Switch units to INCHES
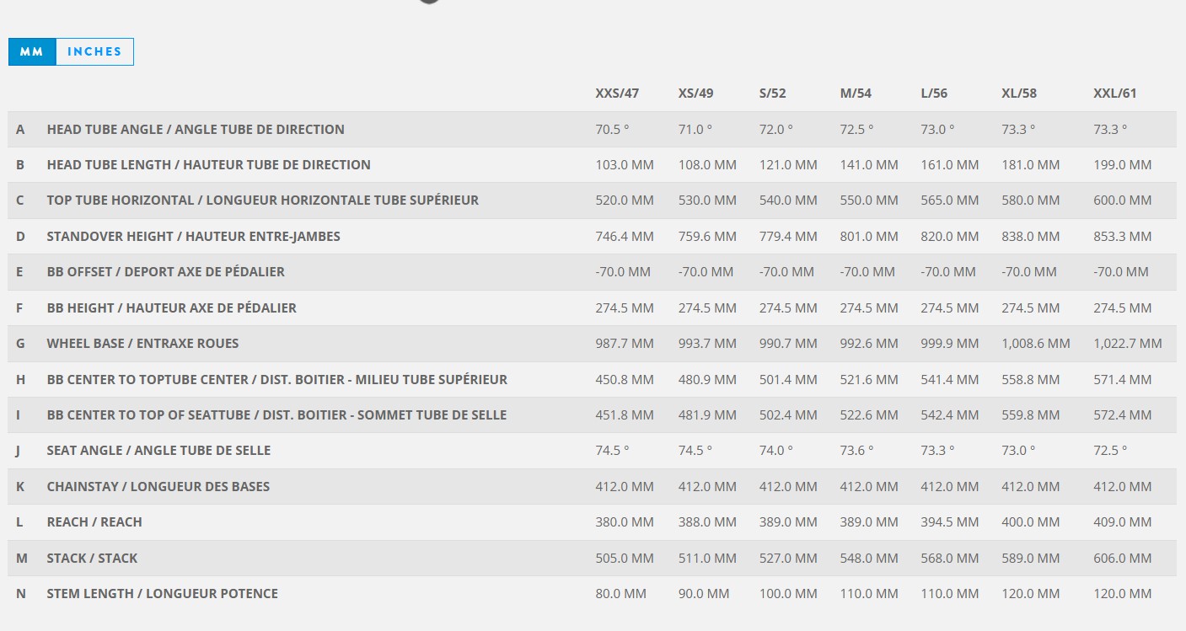The image size is (1186, 631). coord(94,51)
